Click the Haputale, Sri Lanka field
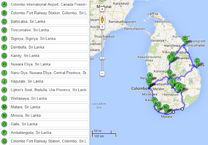This screenshot has width=208, height=145. [49, 81]
